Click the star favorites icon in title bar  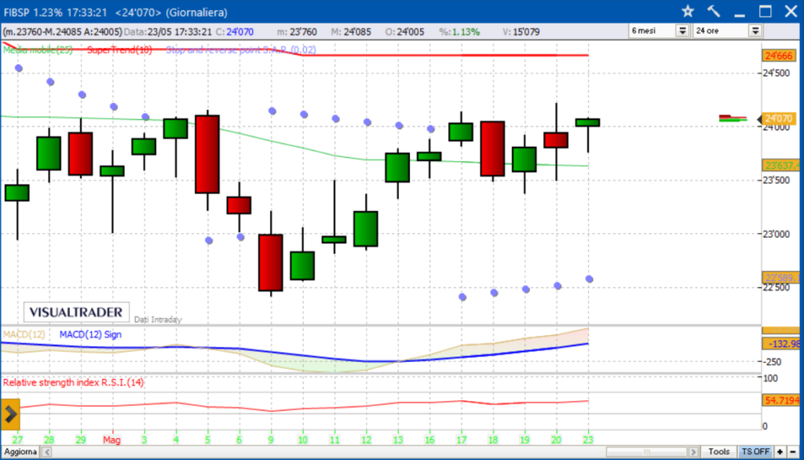click(x=688, y=11)
